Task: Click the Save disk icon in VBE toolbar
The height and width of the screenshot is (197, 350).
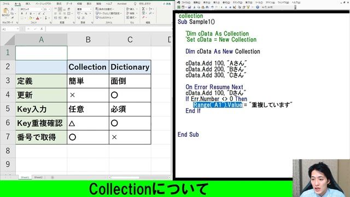Action: point(189,7)
